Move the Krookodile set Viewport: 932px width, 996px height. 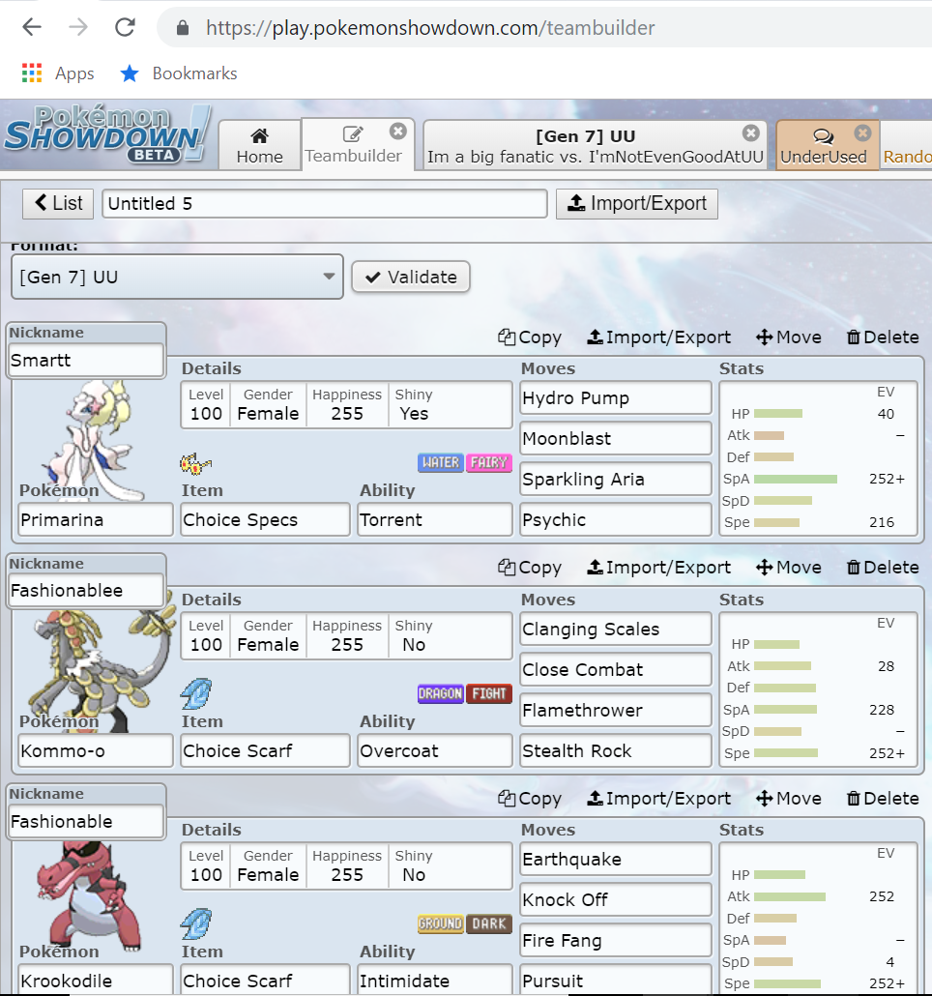(789, 799)
